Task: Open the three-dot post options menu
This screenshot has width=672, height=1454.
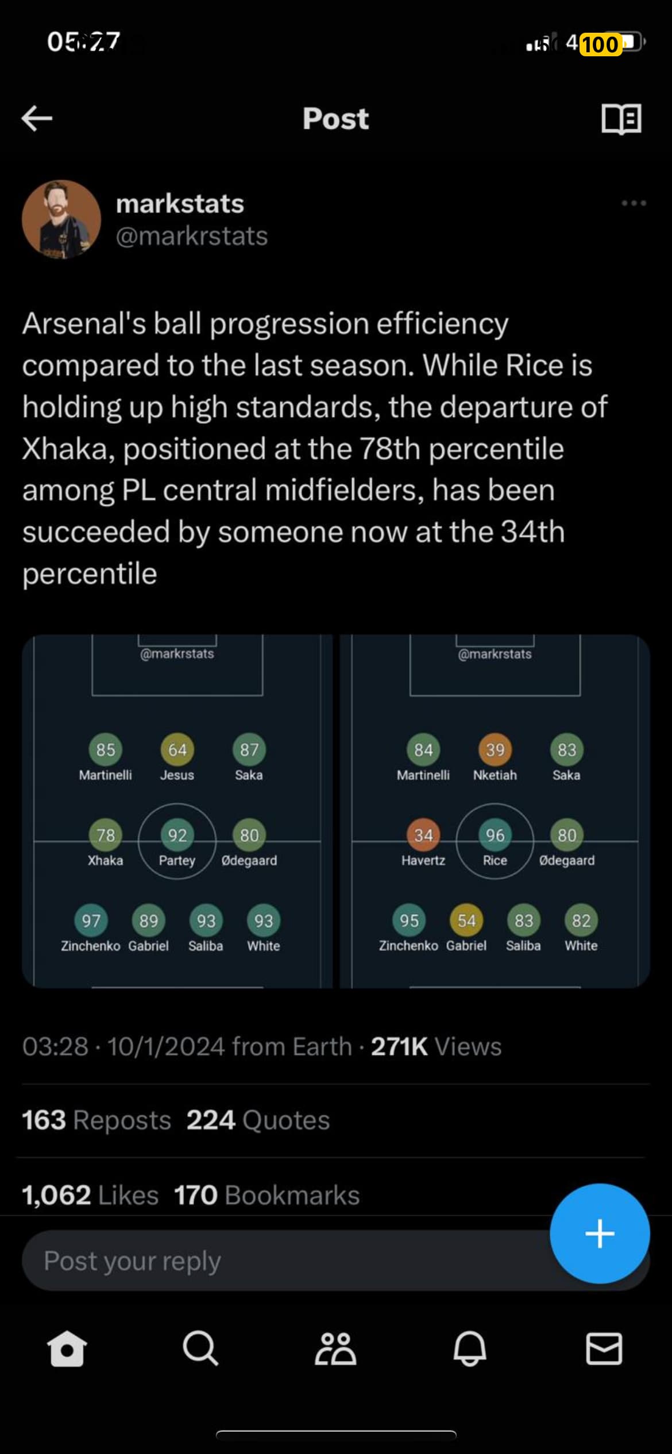Action: click(x=634, y=203)
